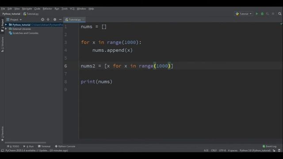Viewport: 283px width, 159px height.
Task: Toggle the Favorites tool window side tab
Action: click(x=2, y=133)
